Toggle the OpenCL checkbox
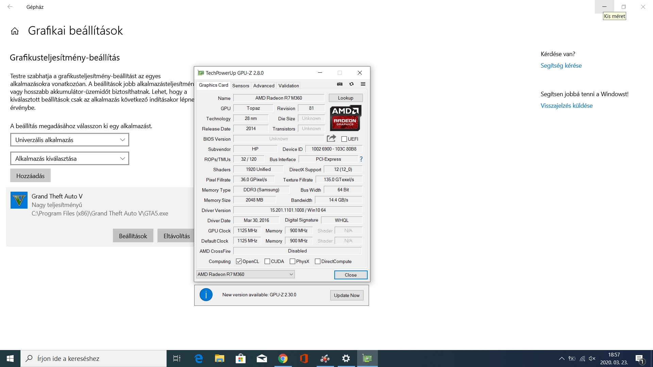Viewport: 653px width, 367px height. [239, 261]
